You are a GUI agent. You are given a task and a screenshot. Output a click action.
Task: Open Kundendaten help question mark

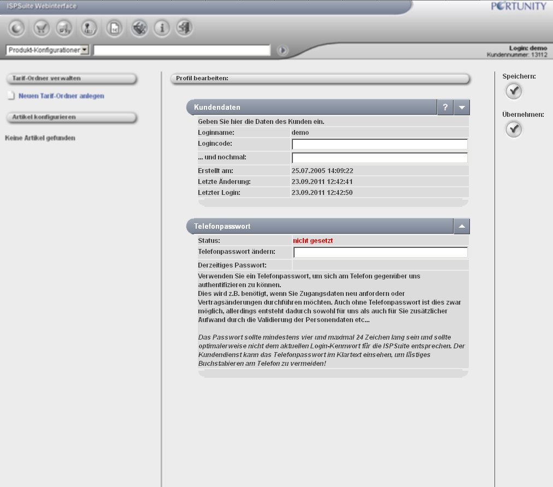click(x=445, y=108)
